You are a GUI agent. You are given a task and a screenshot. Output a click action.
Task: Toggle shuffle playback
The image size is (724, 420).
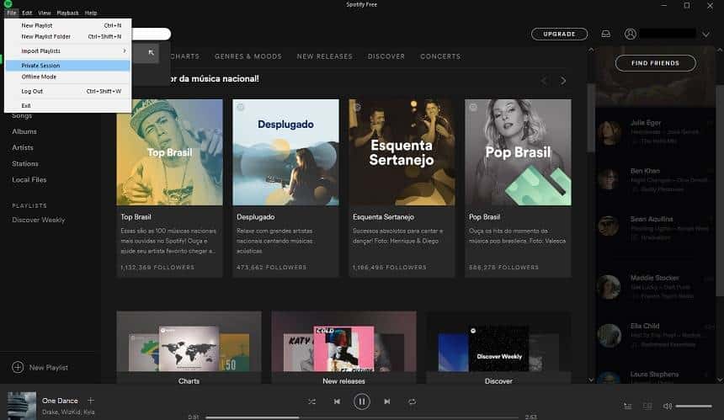(x=311, y=401)
